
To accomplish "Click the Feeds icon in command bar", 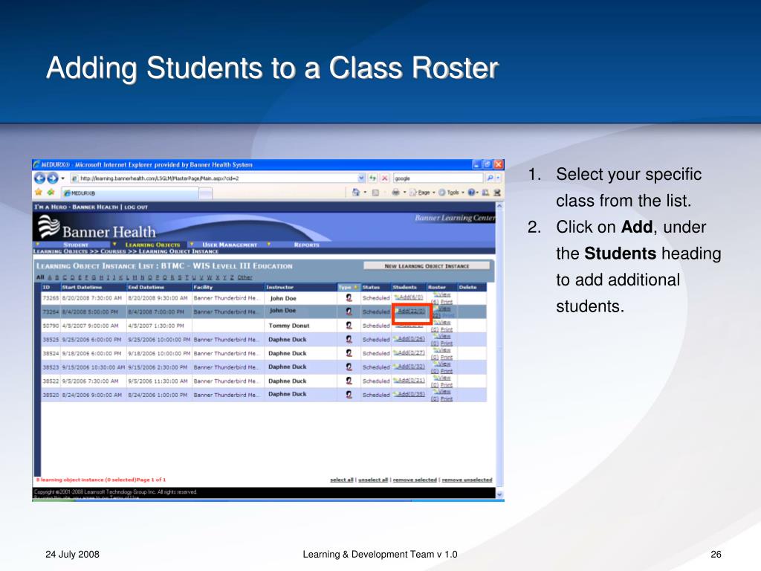I will pyautogui.click(x=375, y=193).
